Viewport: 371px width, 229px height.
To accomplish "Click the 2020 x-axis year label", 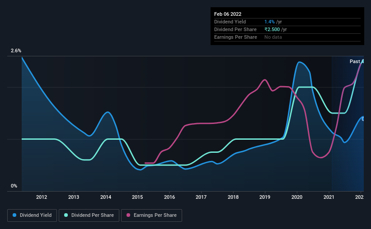I will tap(297, 197).
